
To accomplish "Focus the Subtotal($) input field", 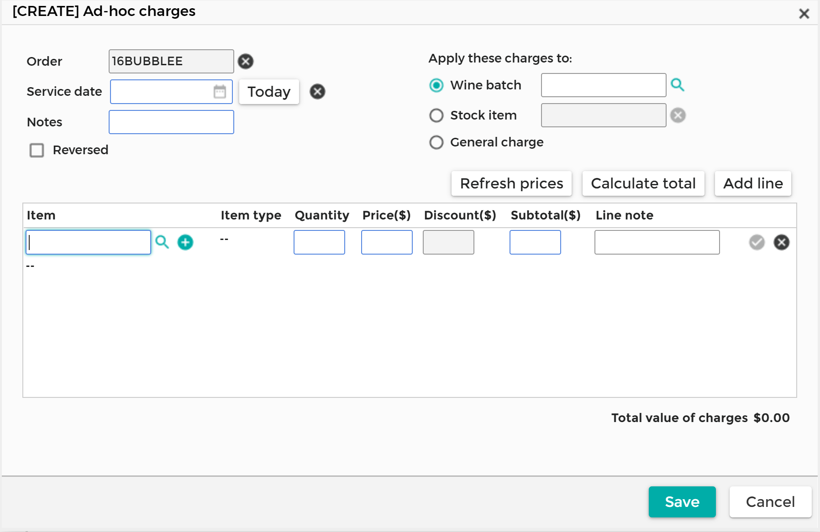I will (x=535, y=242).
